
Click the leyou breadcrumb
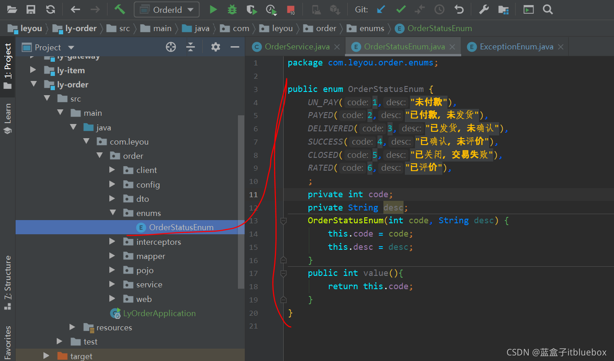tap(25, 28)
